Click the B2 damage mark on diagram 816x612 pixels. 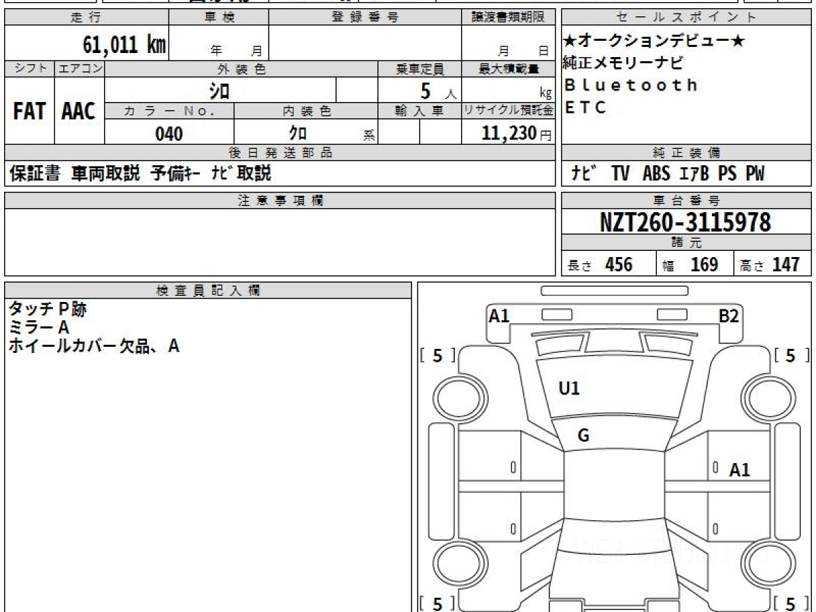[x=730, y=316]
